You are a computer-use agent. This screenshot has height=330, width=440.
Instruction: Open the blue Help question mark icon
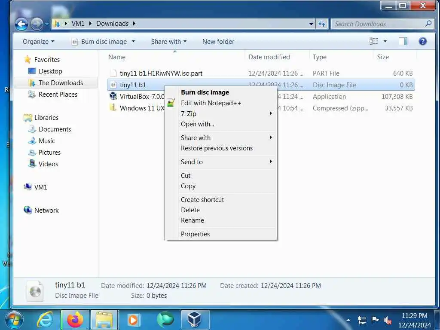tap(423, 42)
